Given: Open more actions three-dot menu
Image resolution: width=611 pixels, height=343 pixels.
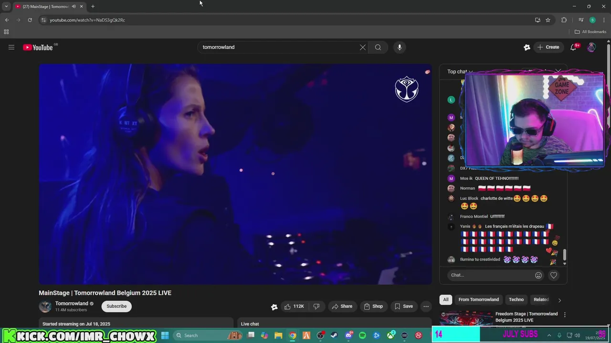Looking at the screenshot, I should [x=426, y=306].
